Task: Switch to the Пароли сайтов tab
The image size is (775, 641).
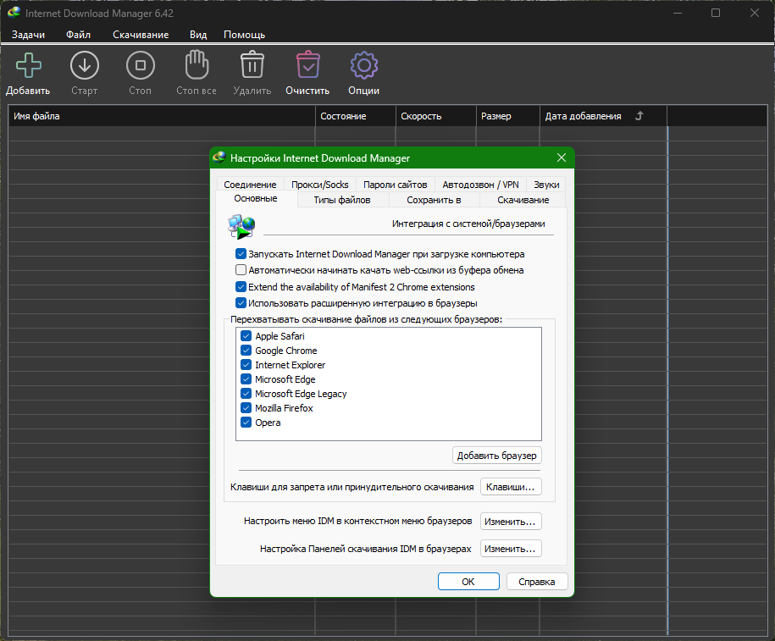Action: pos(396,185)
